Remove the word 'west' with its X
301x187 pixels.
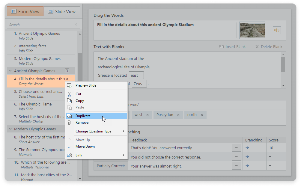pos(148,115)
